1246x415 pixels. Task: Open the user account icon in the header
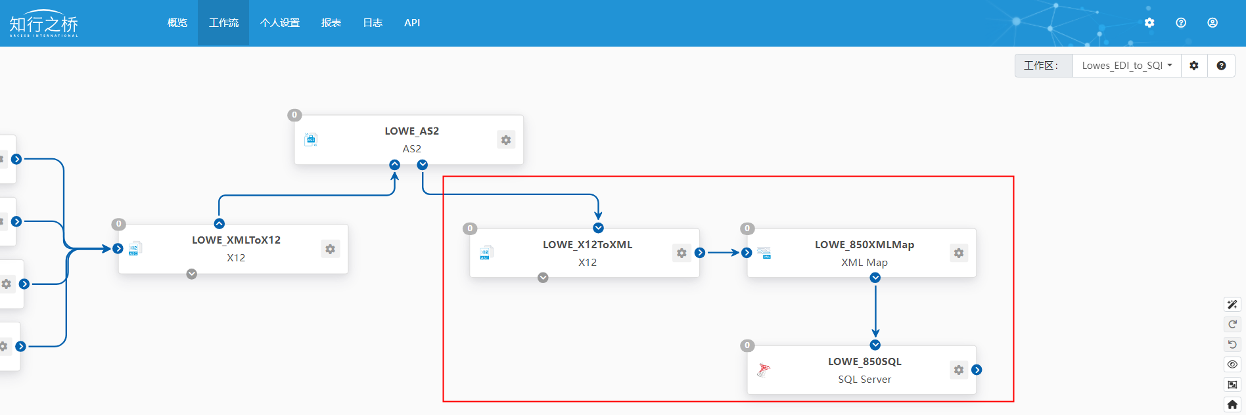click(1212, 22)
